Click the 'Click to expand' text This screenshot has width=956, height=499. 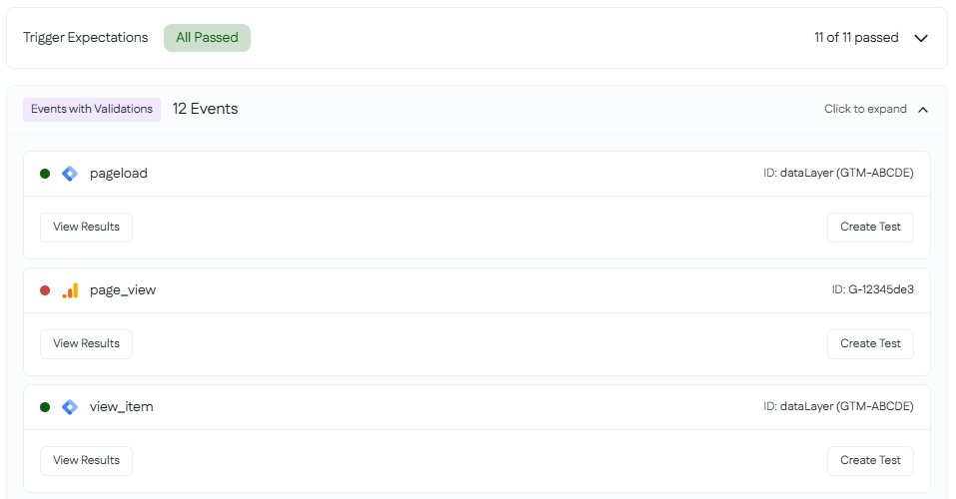[865, 109]
